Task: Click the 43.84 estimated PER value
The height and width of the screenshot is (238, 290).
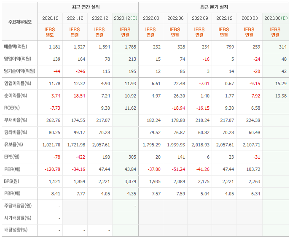Action: (130, 169)
